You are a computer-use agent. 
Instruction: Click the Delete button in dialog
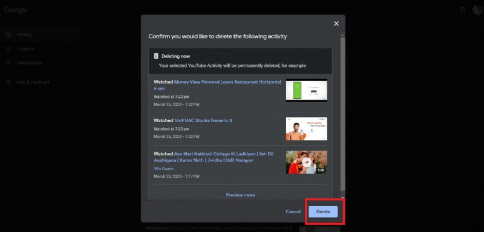coord(323,211)
